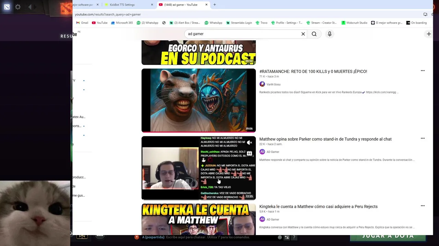Open the Gmail bookmark
This screenshot has width=439, height=246.
pyautogui.click(x=82, y=23)
